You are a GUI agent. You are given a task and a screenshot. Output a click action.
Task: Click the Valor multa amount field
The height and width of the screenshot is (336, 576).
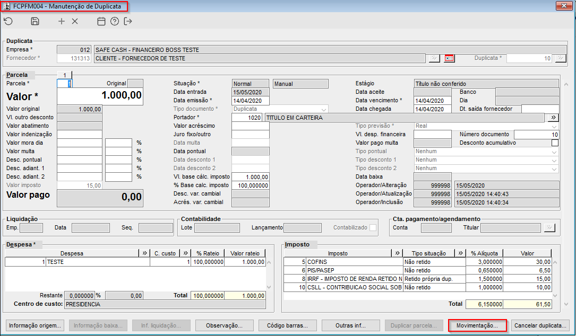tap(79, 152)
